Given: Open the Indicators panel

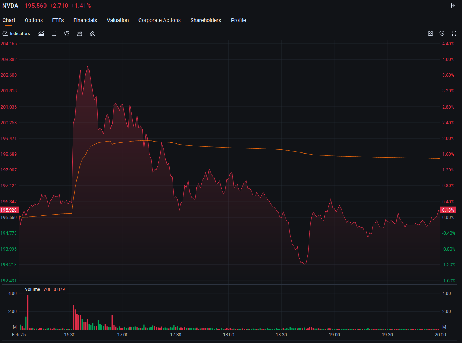Looking at the screenshot, I should tap(16, 33).
